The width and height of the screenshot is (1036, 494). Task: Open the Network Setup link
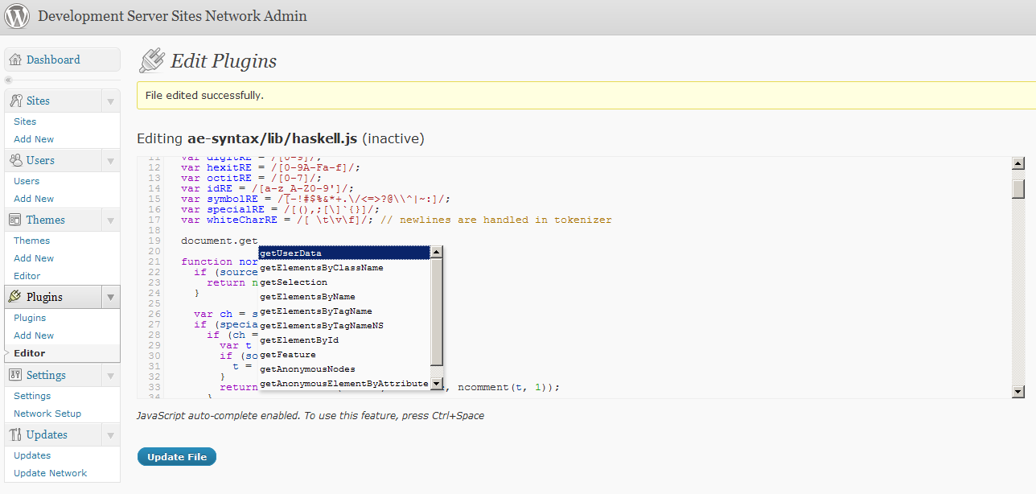pos(47,414)
